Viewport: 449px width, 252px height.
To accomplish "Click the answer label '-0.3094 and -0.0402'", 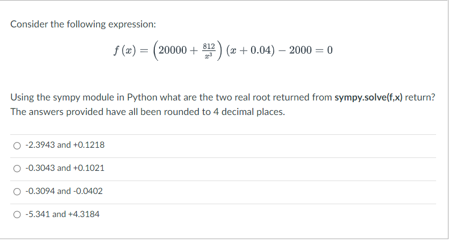I will point(64,191).
